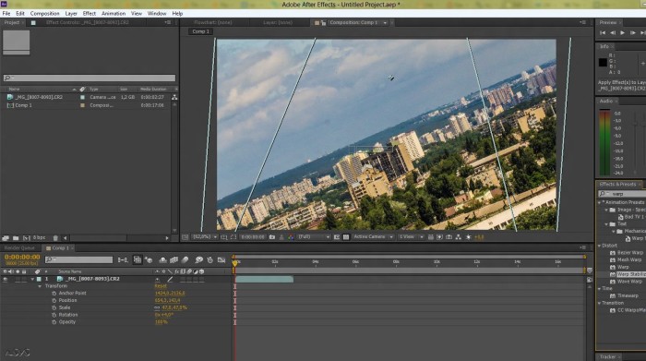Click Reset Exposure icon in viewer bar
The height and width of the screenshot is (361, 646).
(x=469, y=237)
